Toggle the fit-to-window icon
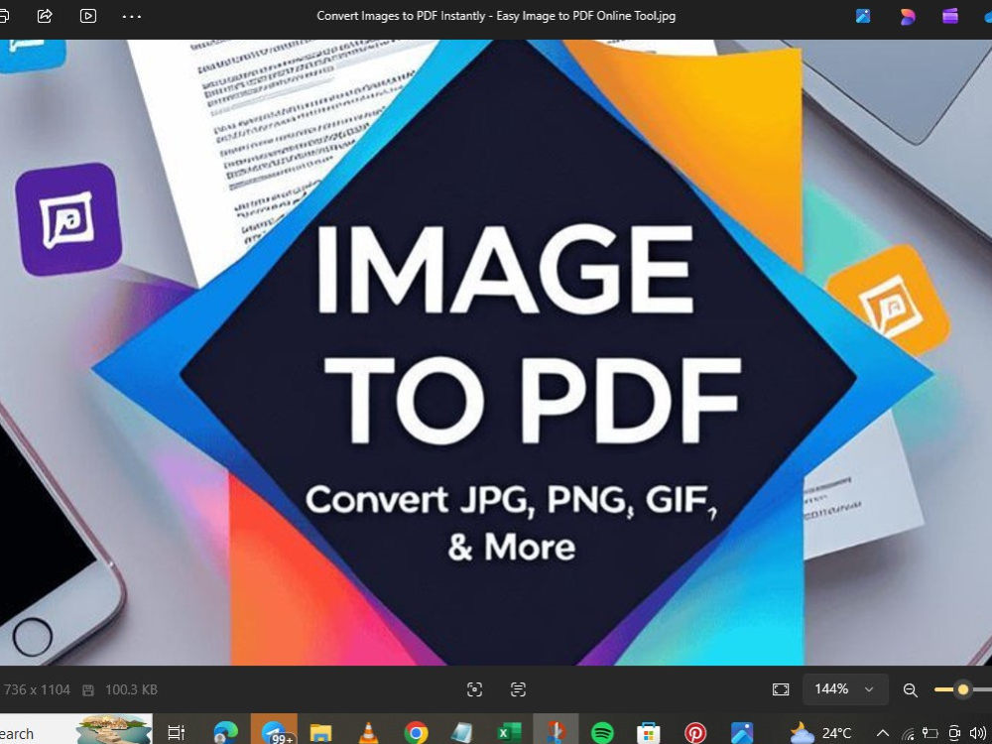Viewport: 992px width, 744px height. pos(781,689)
